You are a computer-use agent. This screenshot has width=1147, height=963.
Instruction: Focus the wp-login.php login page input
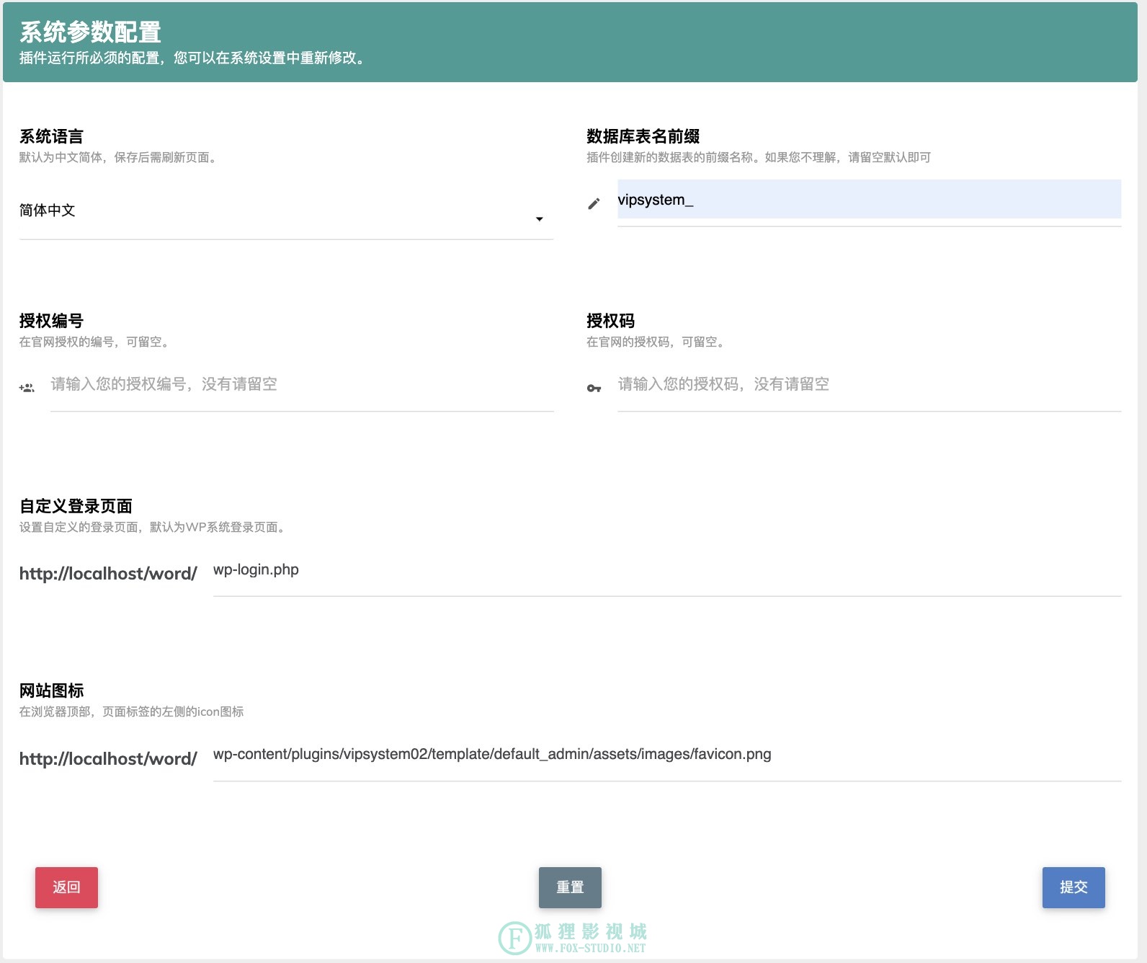point(667,570)
